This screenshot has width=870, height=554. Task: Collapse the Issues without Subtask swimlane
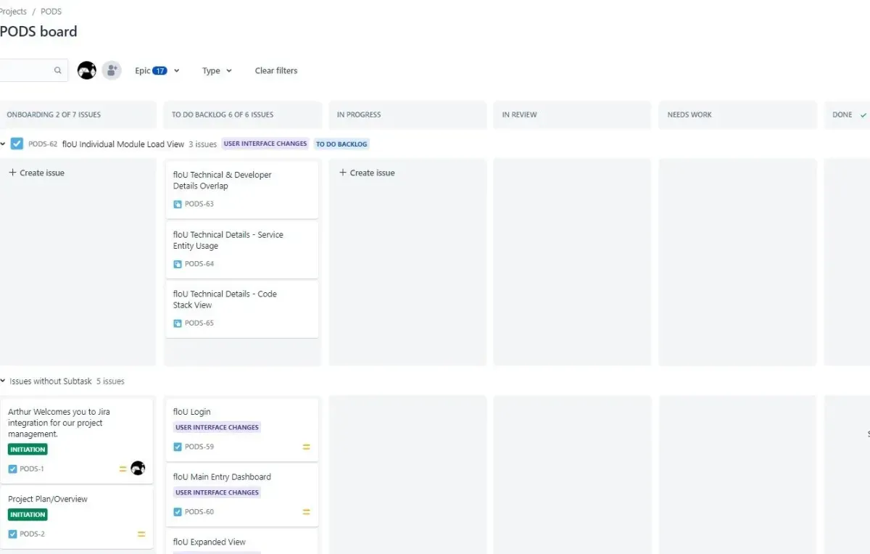pos(3,381)
